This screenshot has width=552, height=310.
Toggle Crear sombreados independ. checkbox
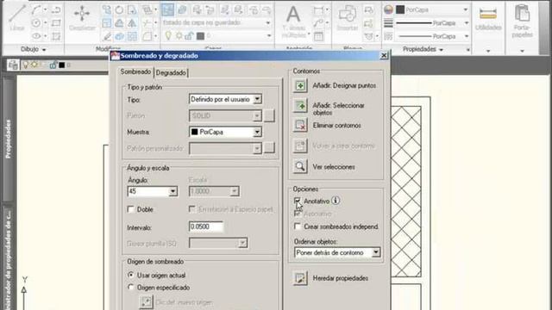(x=298, y=226)
